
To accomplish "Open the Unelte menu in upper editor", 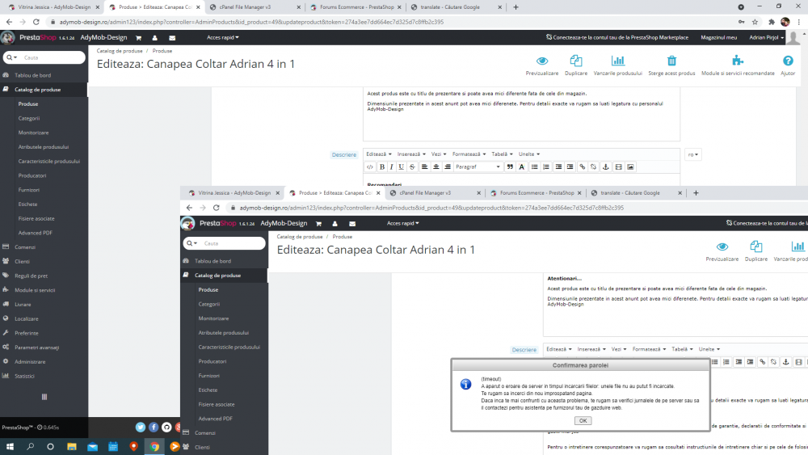I will pos(529,154).
